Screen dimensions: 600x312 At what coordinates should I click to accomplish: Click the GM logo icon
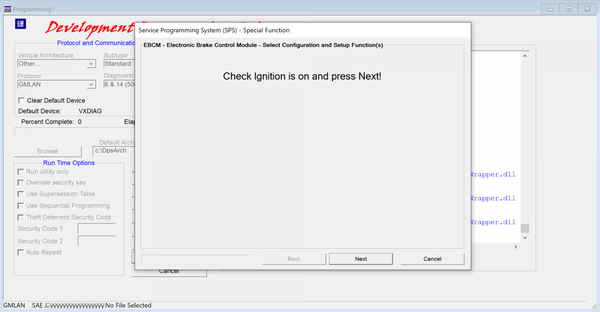(x=20, y=24)
